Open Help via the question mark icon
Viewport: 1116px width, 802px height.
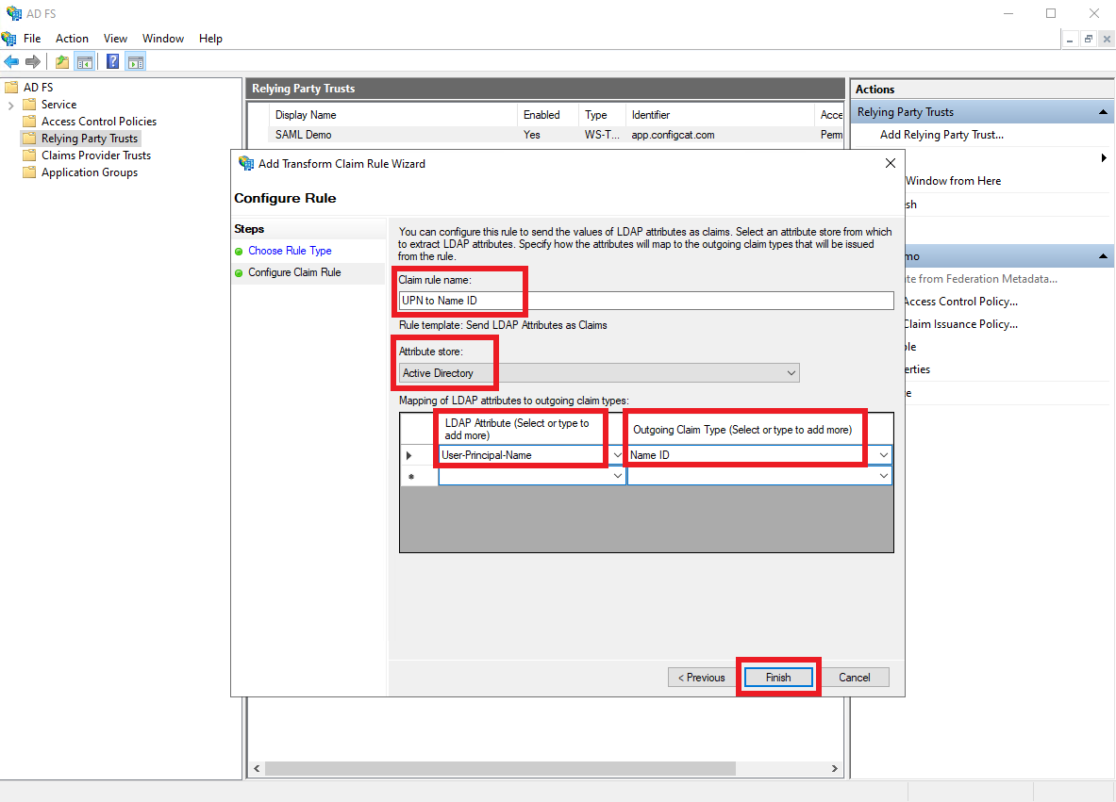[x=112, y=62]
